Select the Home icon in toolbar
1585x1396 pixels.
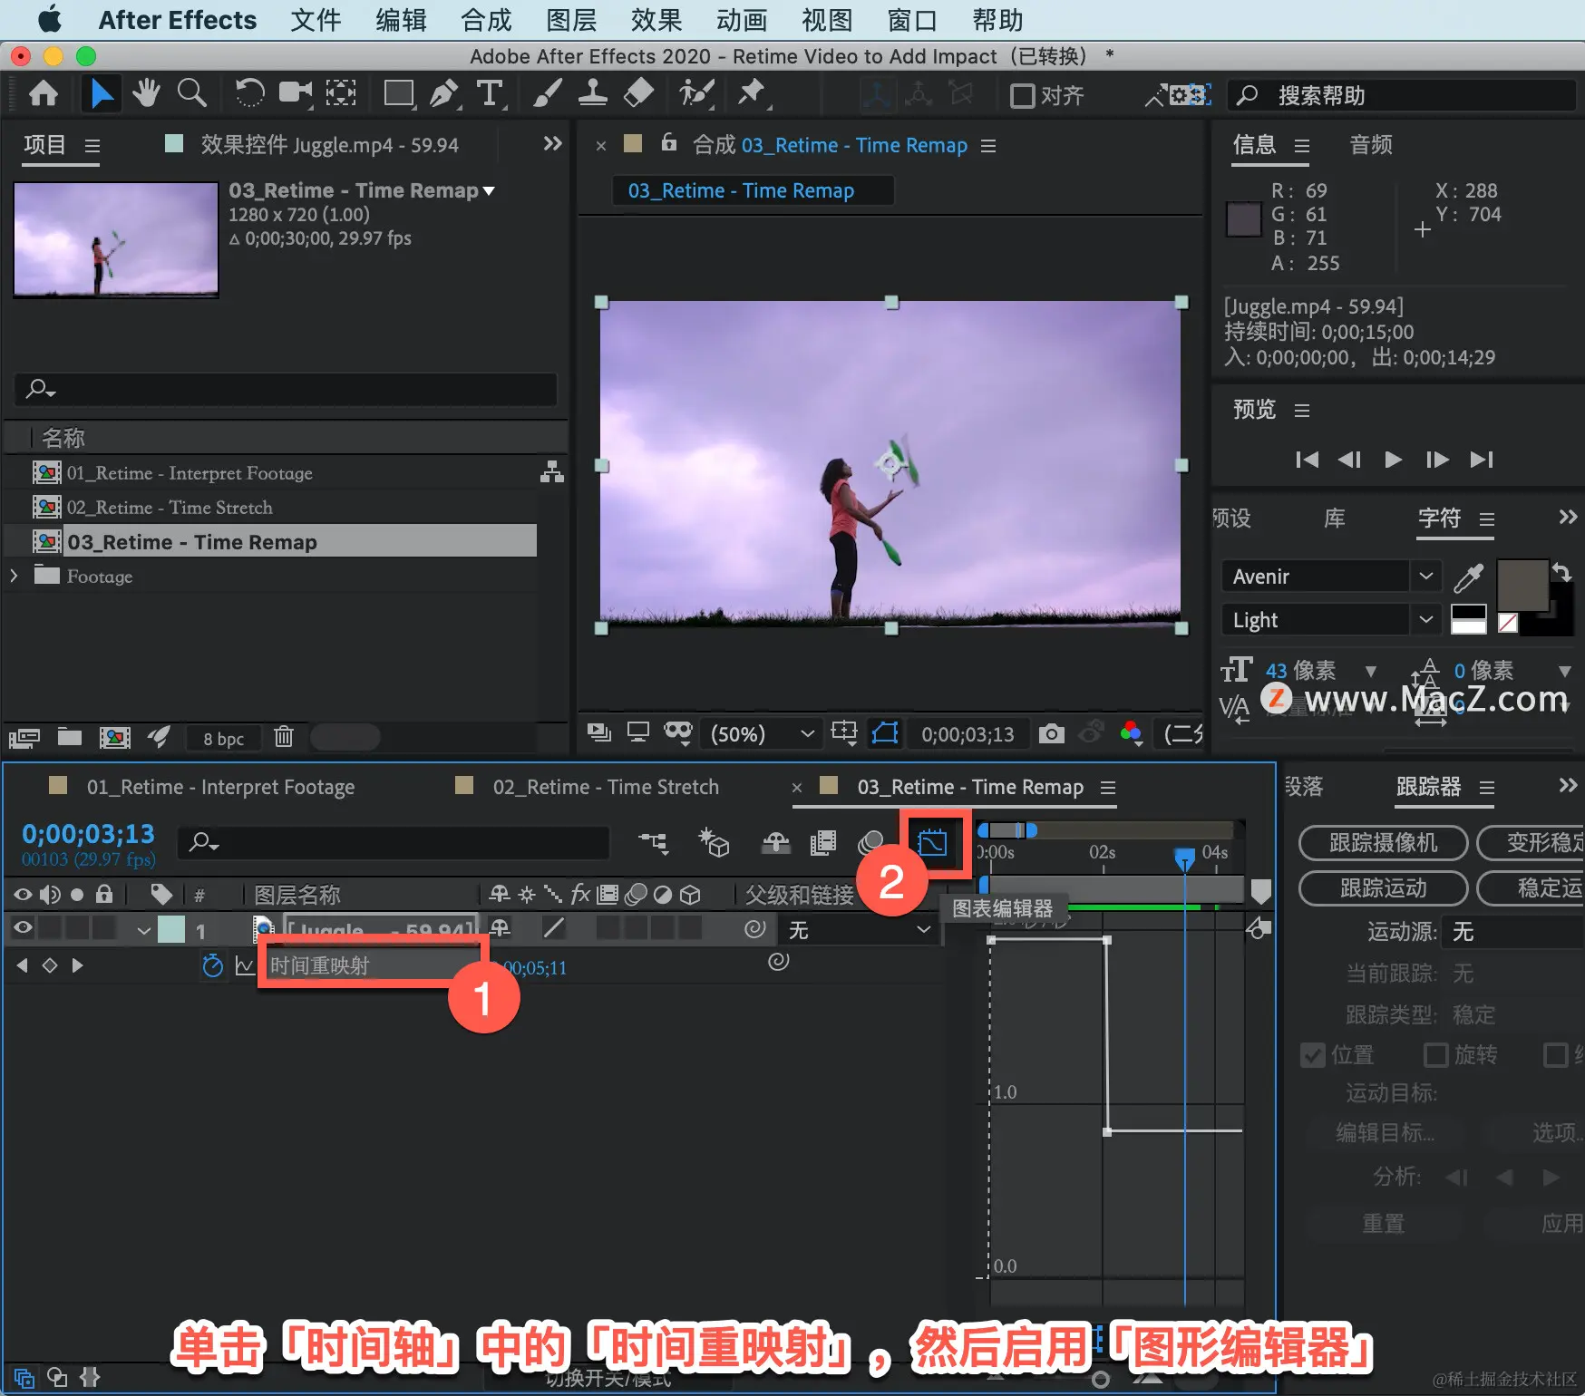coord(43,93)
